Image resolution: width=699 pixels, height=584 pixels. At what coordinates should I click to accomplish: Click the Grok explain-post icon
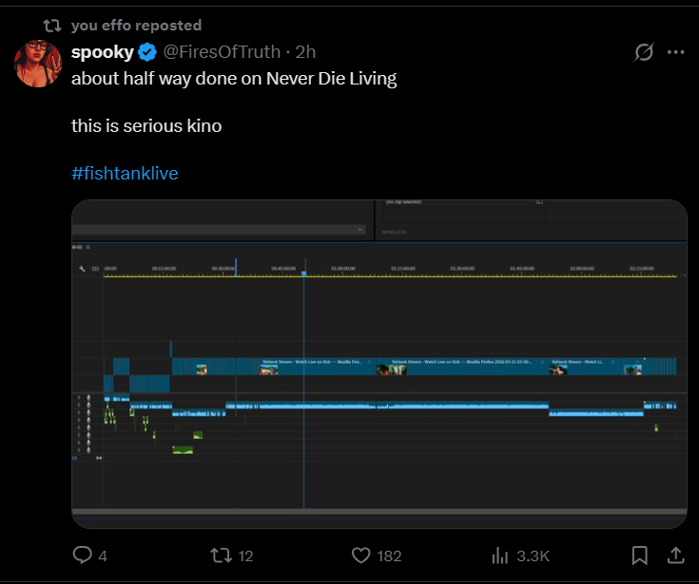(644, 52)
